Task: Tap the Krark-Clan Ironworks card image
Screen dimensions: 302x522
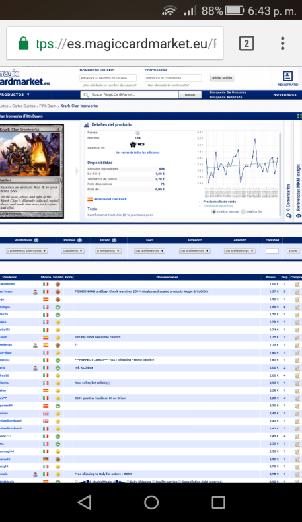Action: (x=31, y=171)
